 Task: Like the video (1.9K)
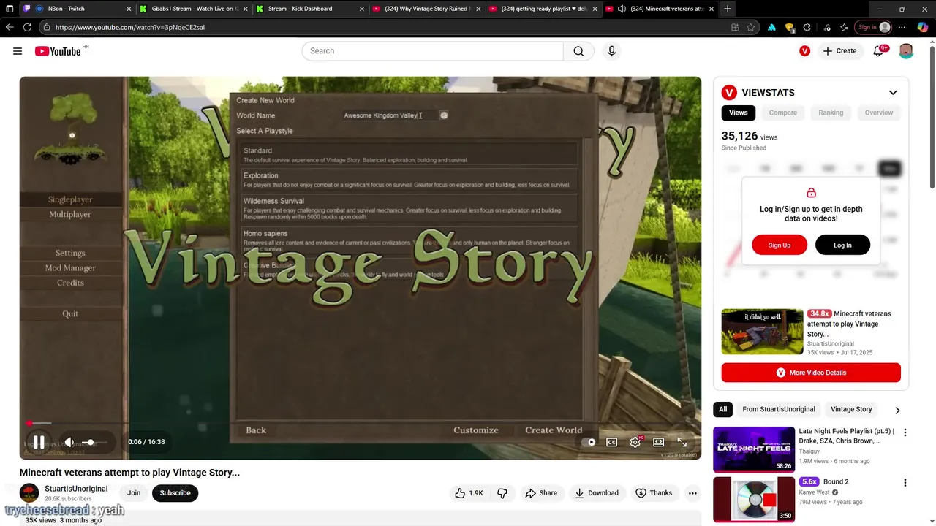pyautogui.click(x=469, y=493)
